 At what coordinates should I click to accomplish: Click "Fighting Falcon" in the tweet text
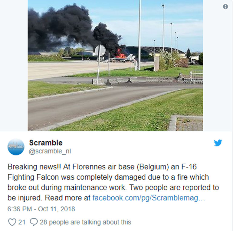coord(33,177)
